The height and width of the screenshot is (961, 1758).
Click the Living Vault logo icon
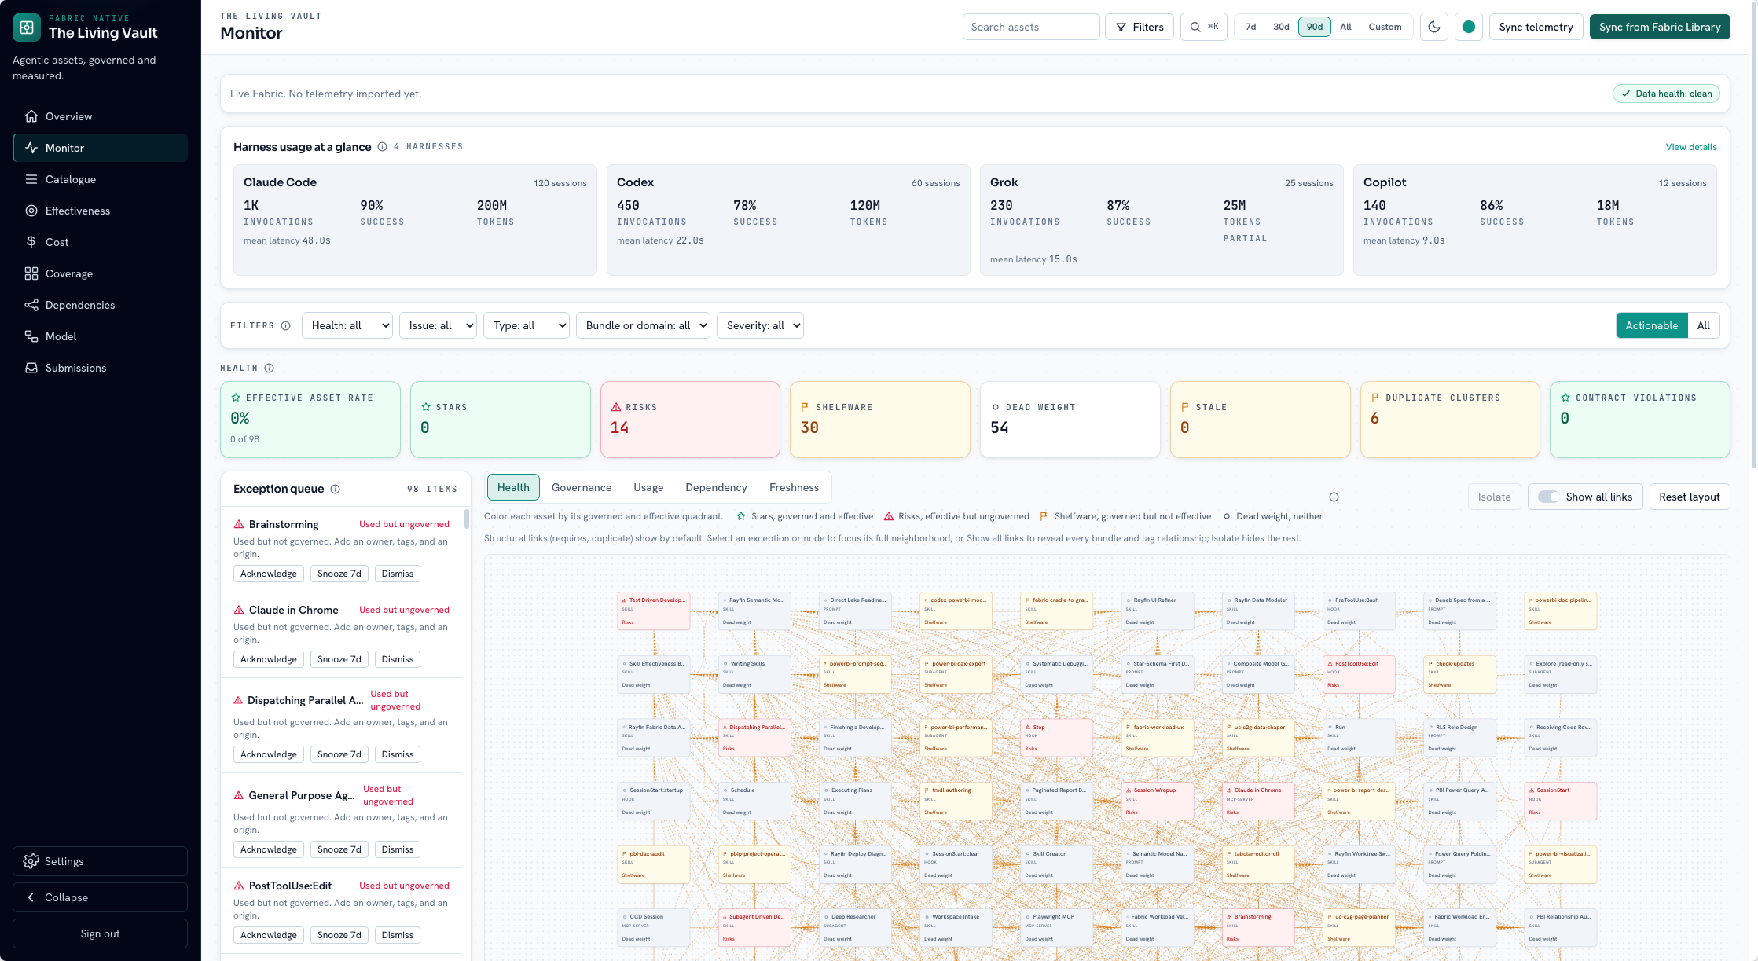(27, 28)
